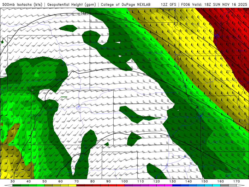249x187 pixels.
Task: Click the '100' value on the color scale
Action: coord(125,181)
